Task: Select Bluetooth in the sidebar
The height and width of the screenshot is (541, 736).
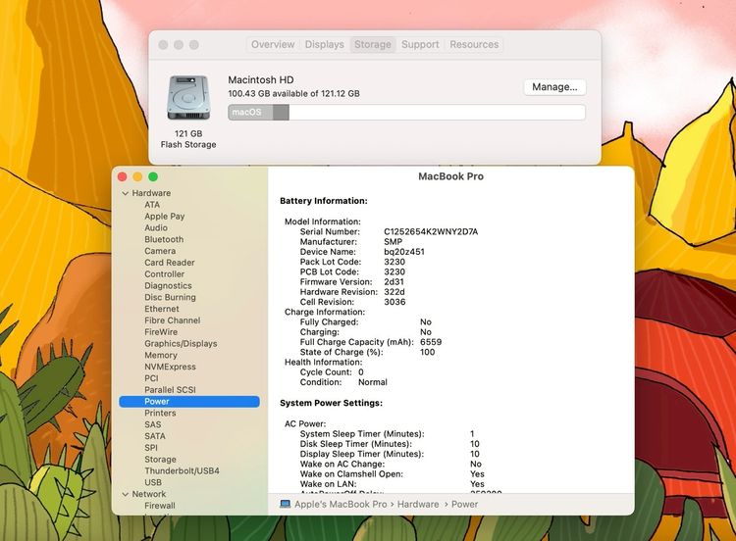Action: click(x=164, y=239)
